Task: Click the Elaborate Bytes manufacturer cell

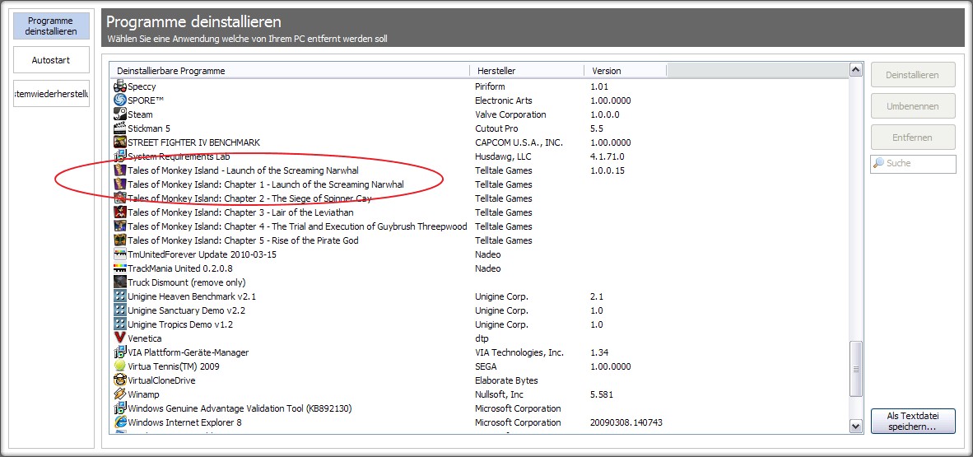Action: tap(506, 380)
